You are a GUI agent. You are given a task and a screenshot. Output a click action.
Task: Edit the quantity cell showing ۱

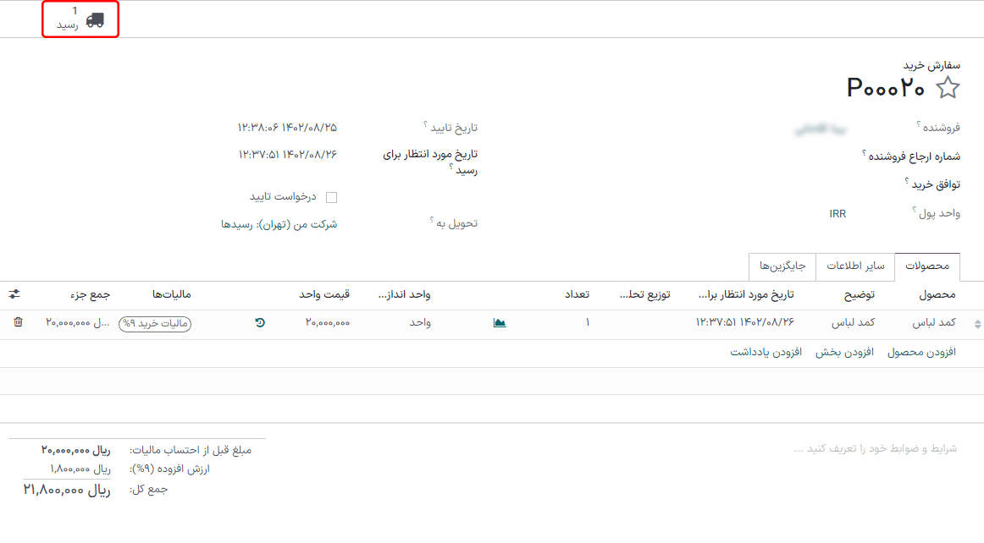pos(588,322)
